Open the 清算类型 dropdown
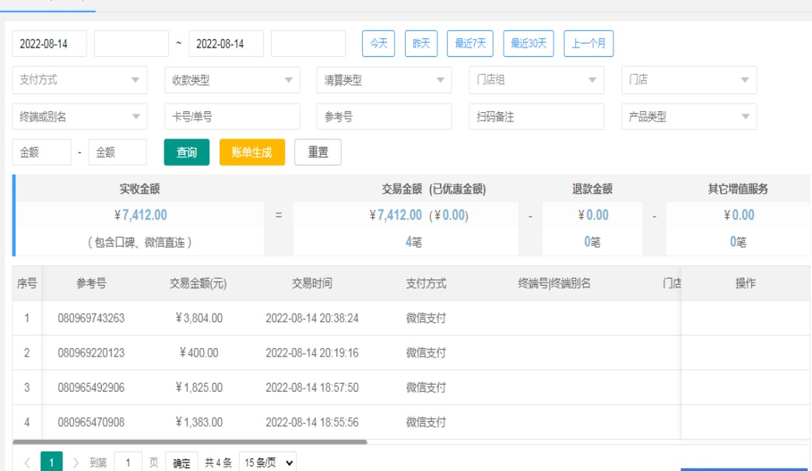The height and width of the screenshot is (471, 812). 384,80
